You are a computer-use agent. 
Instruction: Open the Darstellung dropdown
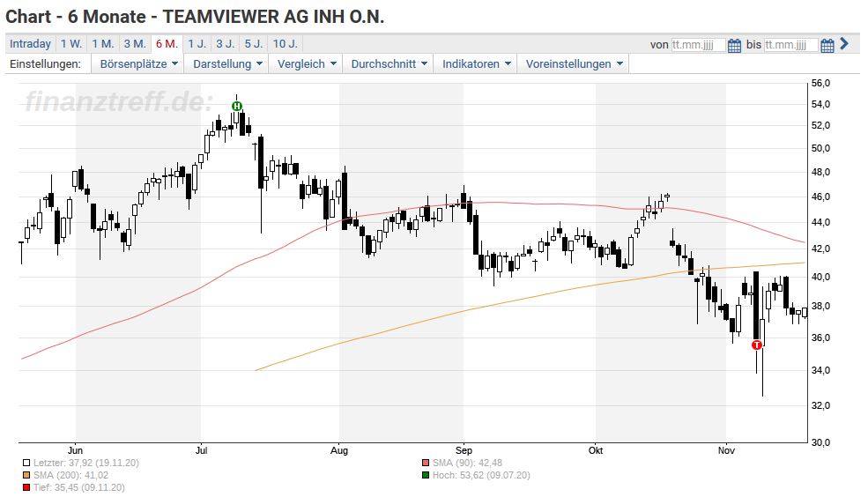click(227, 63)
